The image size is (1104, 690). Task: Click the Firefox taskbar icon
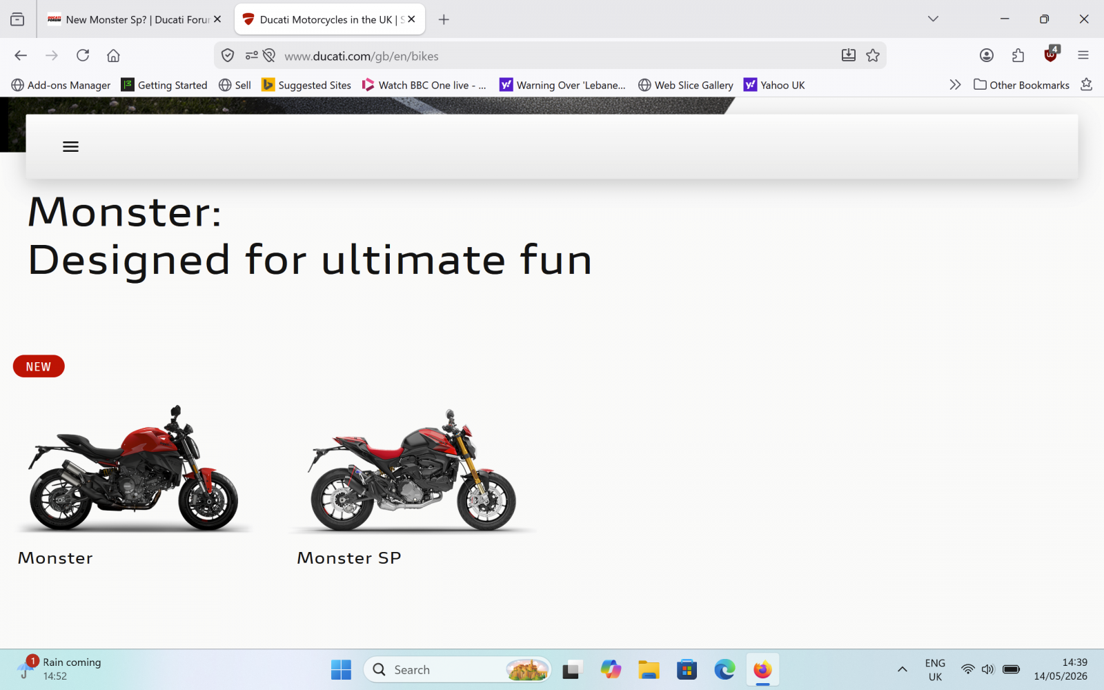pyautogui.click(x=762, y=669)
